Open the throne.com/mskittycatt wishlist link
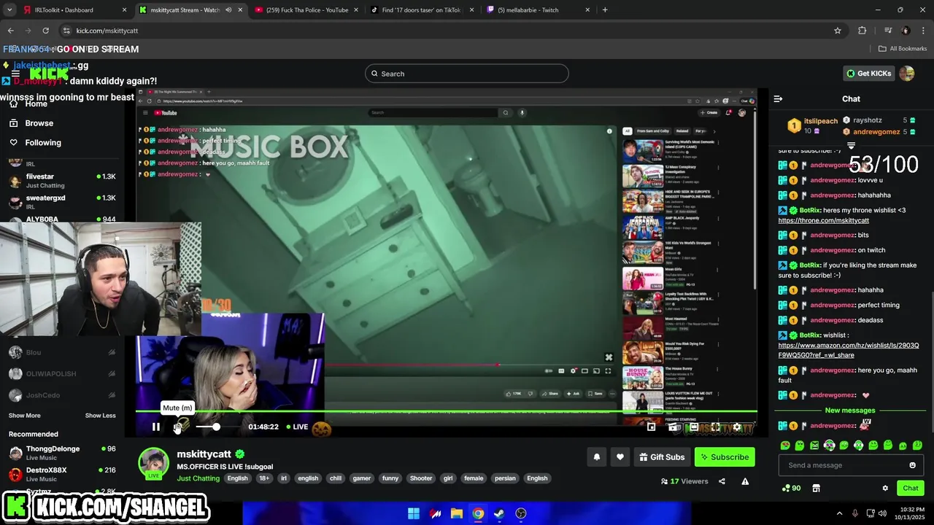The width and height of the screenshot is (934, 525). pyautogui.click(x=823, y=220)
